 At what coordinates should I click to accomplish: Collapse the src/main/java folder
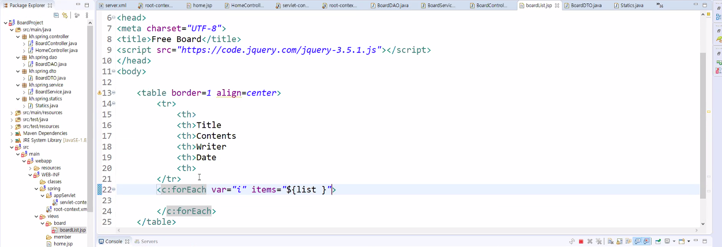click(12, 30)
